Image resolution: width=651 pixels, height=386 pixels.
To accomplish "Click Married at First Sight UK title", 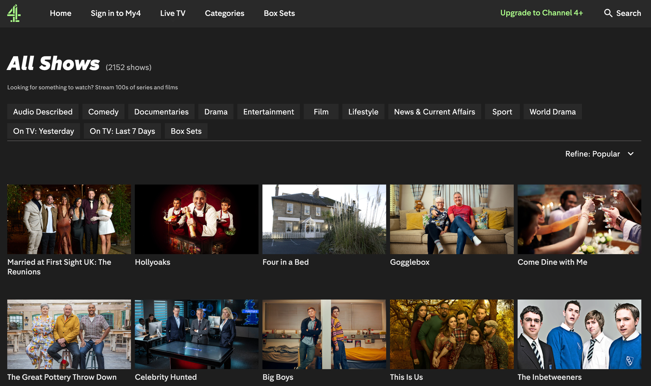I will [x=59, y=267].
